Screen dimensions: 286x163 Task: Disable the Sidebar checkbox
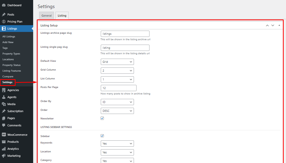[102, 135]
